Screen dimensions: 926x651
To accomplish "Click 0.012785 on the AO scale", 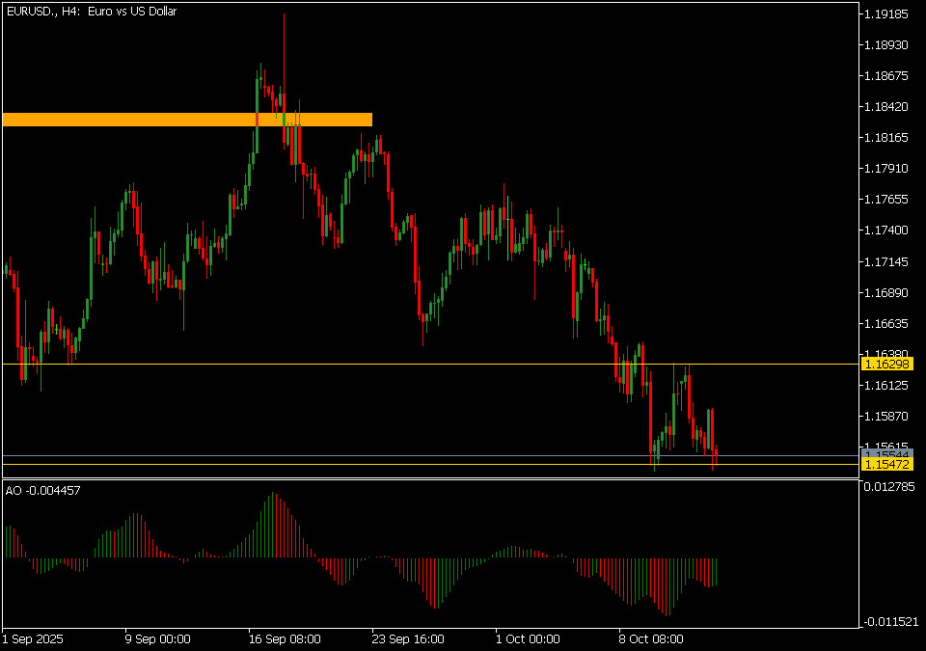I will 888,486.
